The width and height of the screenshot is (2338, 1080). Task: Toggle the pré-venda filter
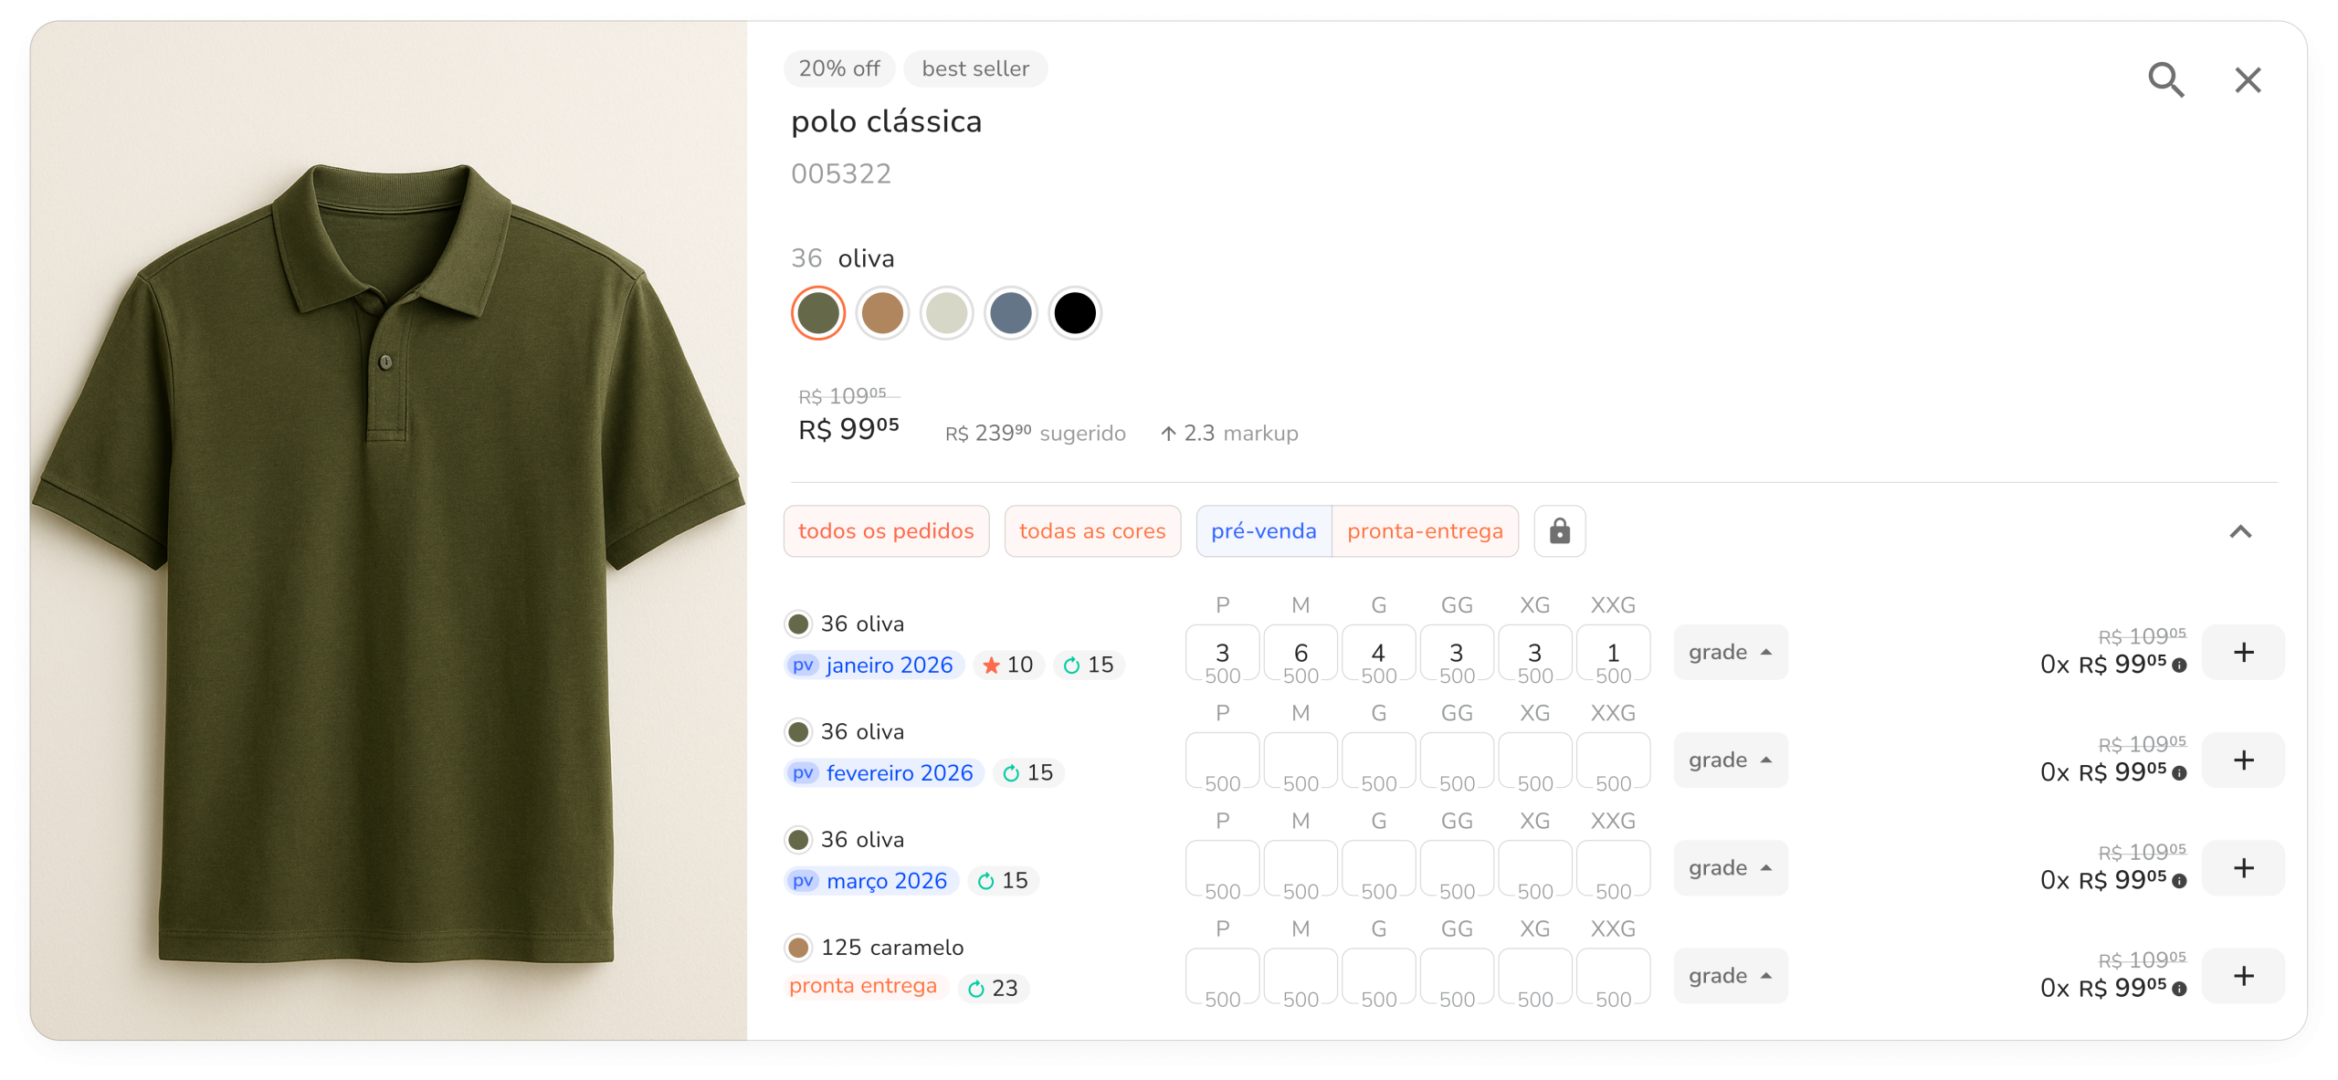(x=1263, y=531)
